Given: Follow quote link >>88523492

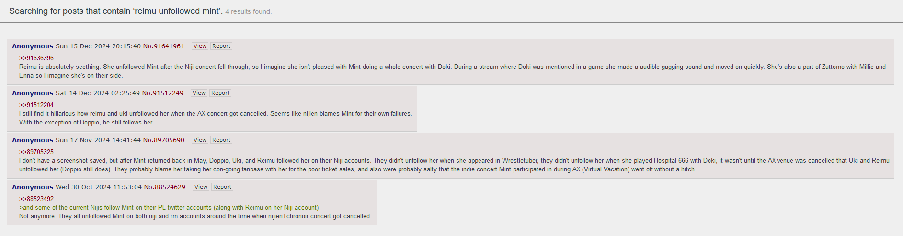Looking at the screenshot, I should point(36,199).
